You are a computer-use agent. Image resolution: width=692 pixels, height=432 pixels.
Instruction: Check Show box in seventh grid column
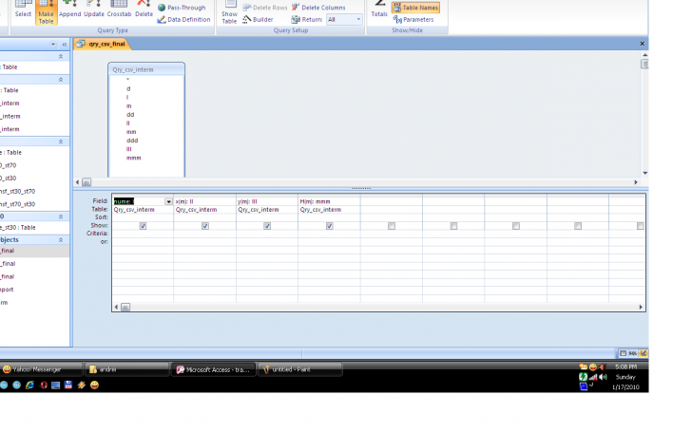point(516,226)
